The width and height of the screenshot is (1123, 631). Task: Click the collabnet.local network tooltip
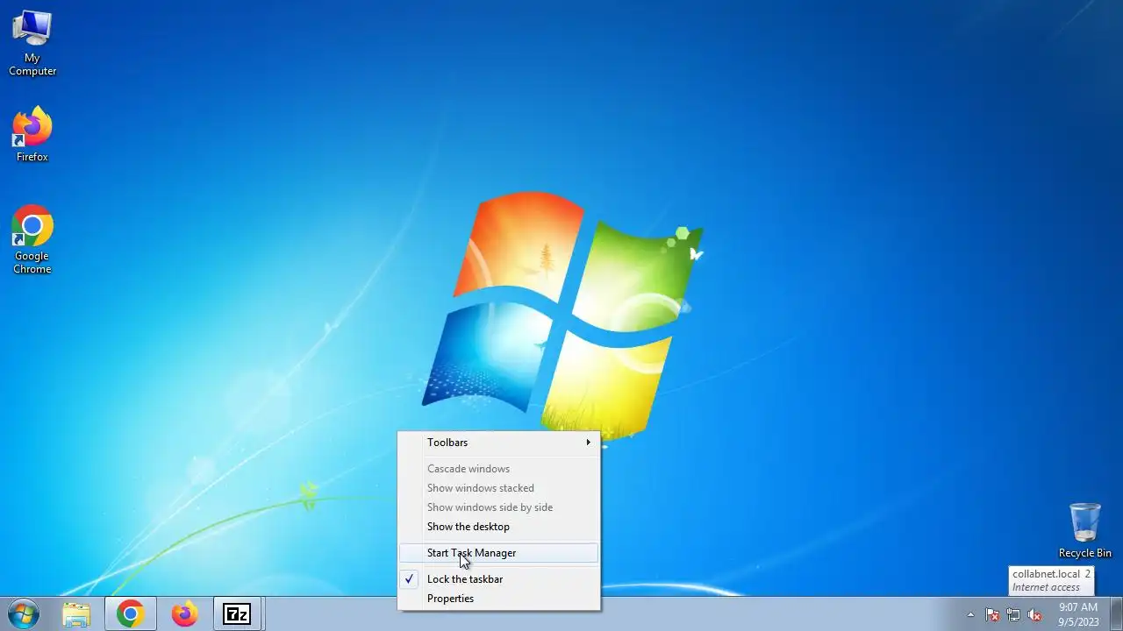(x=1051, y=580)
